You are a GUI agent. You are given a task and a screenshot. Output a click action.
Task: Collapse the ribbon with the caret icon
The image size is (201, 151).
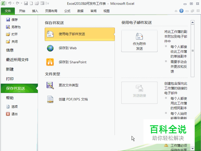(176, 11)
